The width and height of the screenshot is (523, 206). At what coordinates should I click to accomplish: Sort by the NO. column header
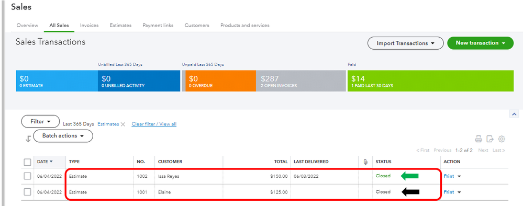point(141,162)
